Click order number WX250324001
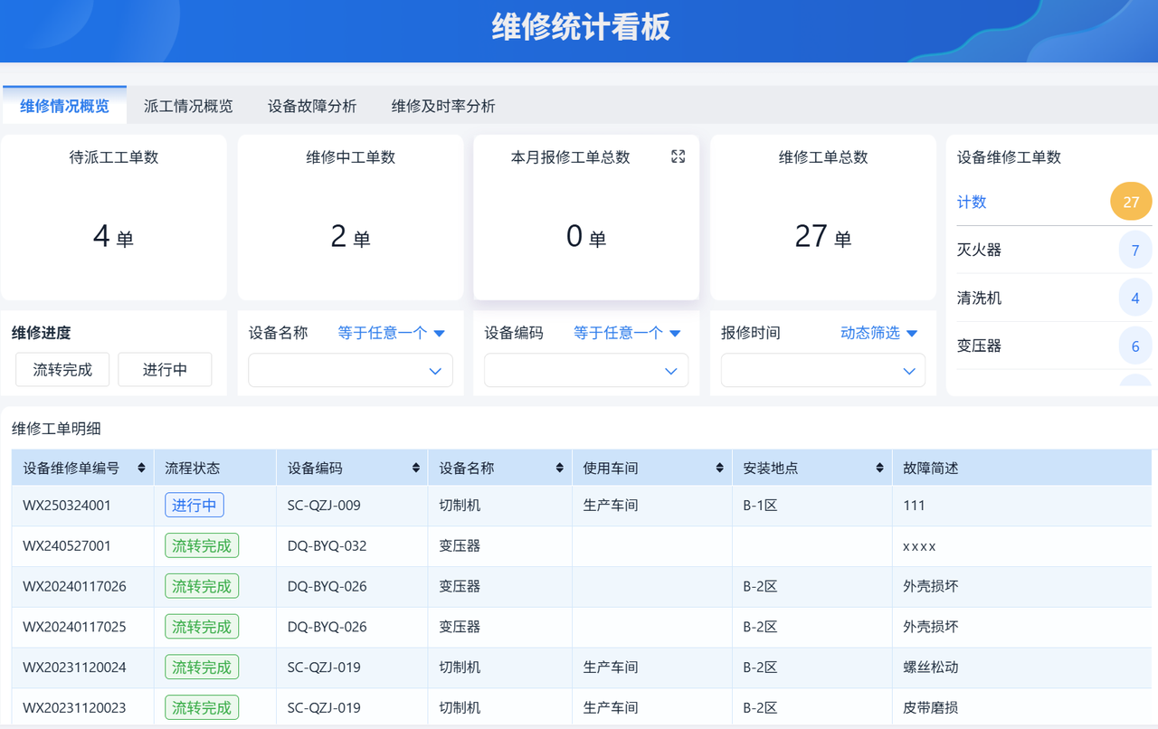The height and width of the screenshot is (729, 1158). click(67, 506)
